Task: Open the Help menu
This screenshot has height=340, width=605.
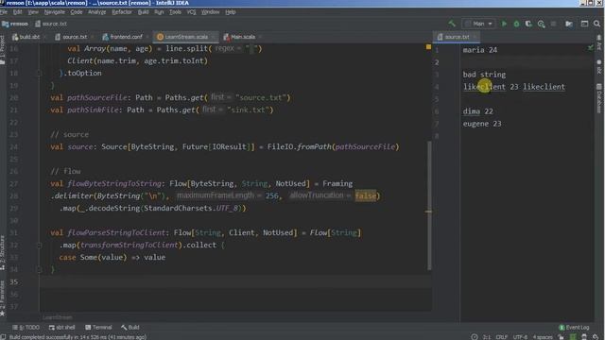Action: 231,12
